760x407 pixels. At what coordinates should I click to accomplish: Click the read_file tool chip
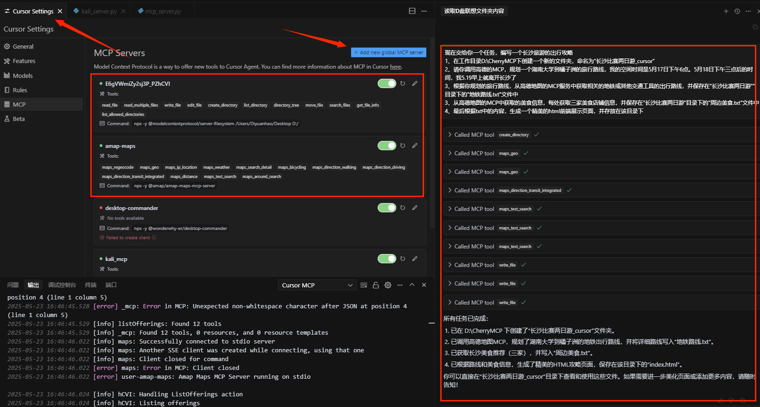click(110, 105)
